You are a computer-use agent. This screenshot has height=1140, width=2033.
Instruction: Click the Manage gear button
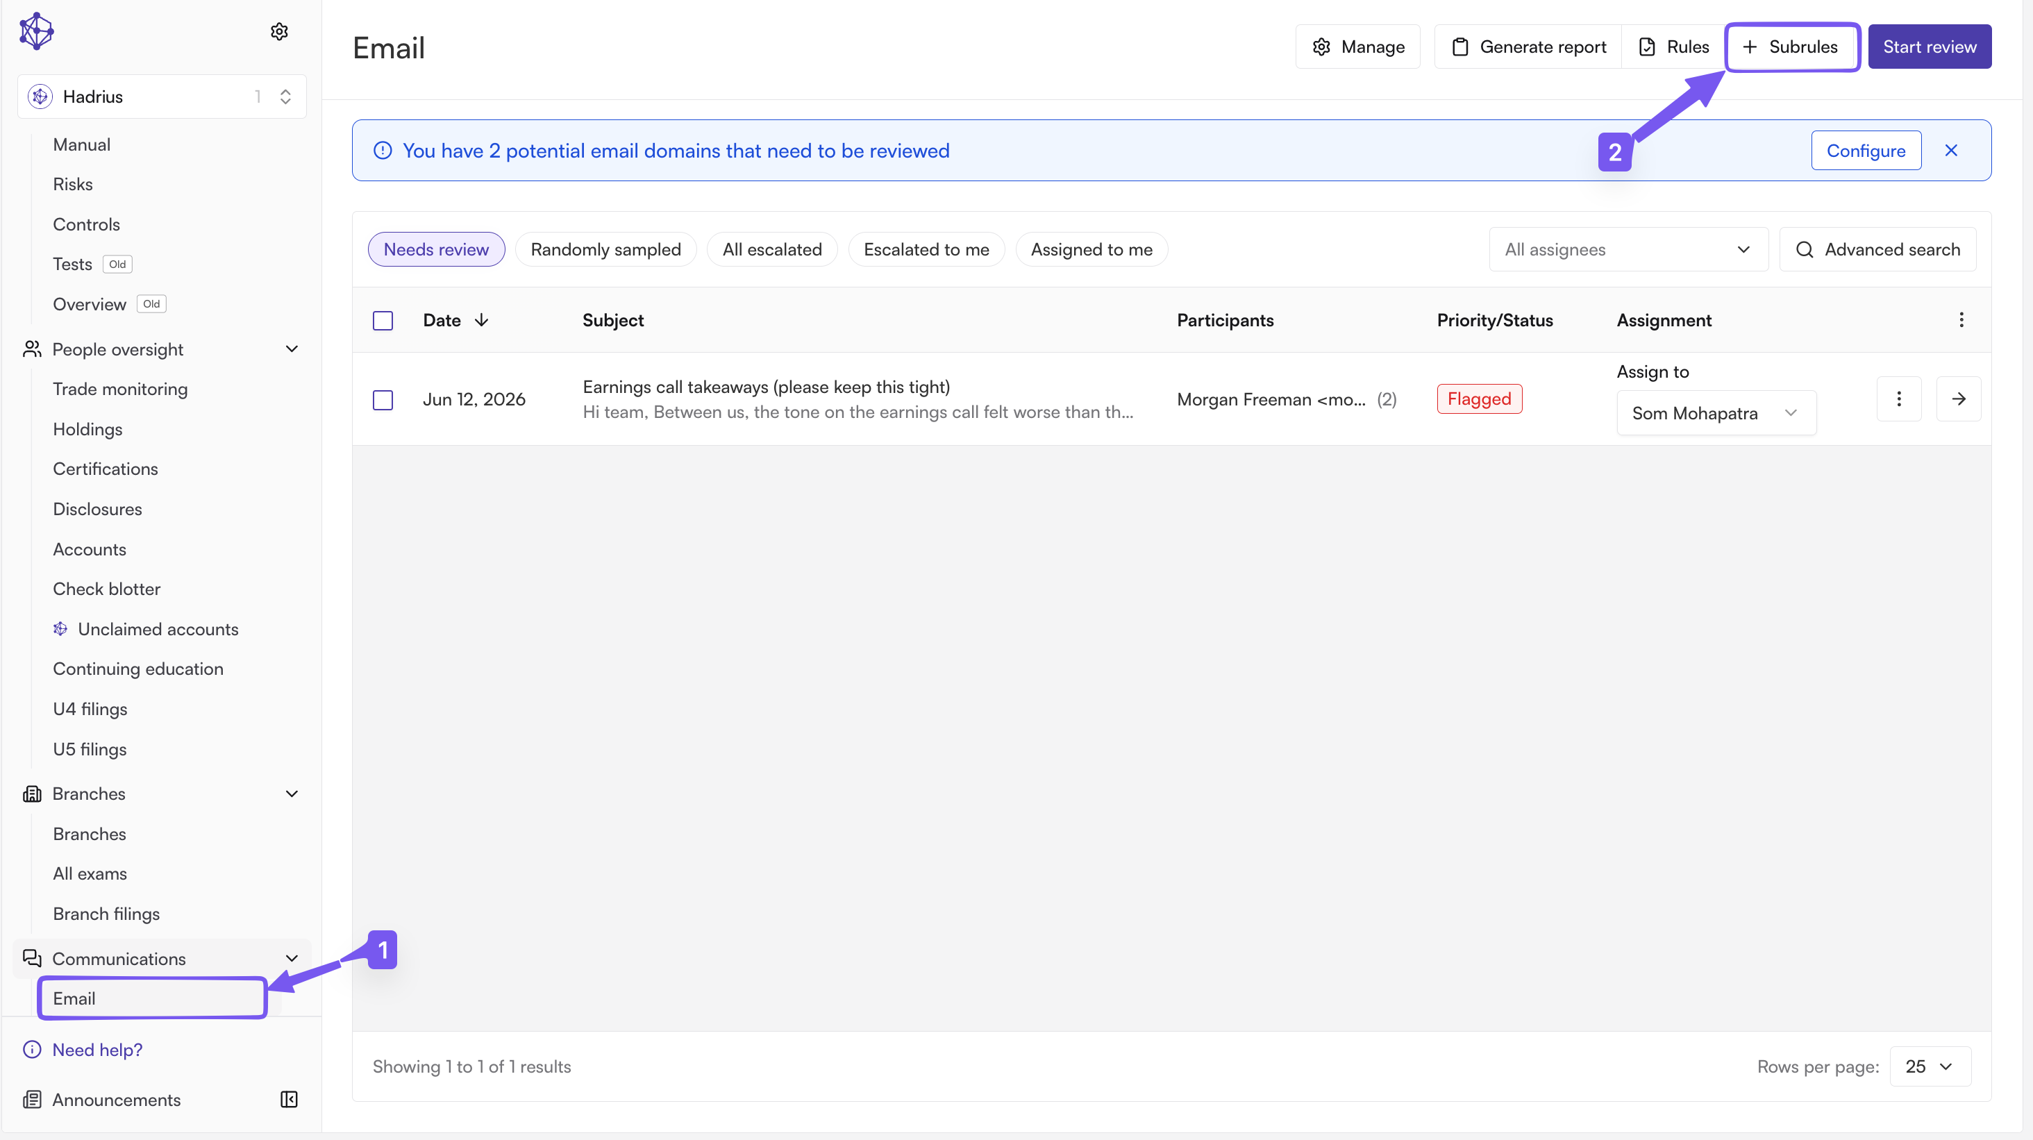[1357, 47]
